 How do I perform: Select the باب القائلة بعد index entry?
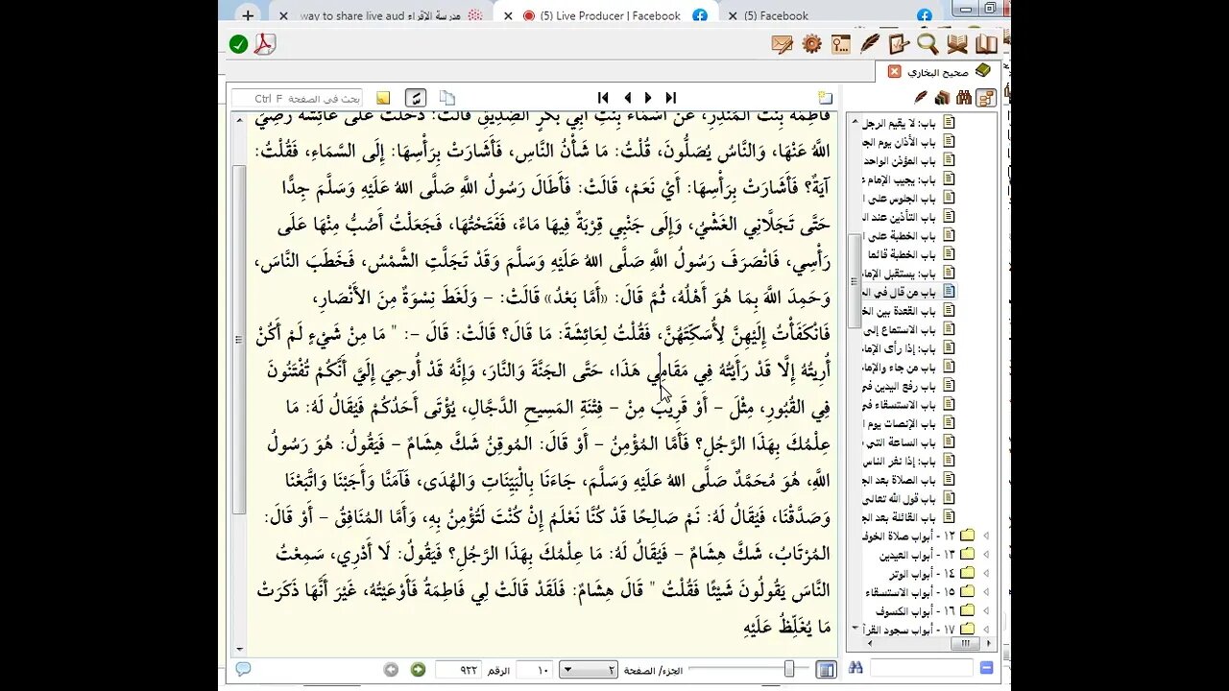coord(908,517)
